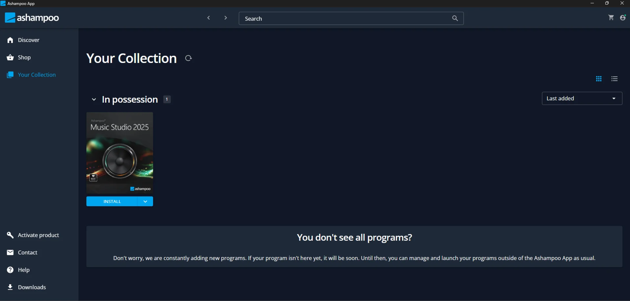Install Music Studio 2025

[x=112, y=201]
